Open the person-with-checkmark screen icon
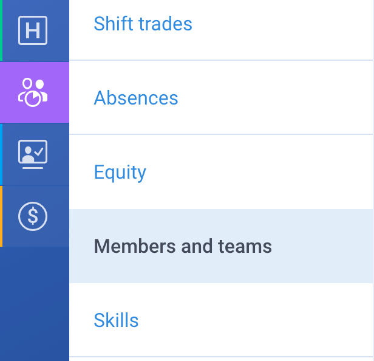 (x=33, y=154)
